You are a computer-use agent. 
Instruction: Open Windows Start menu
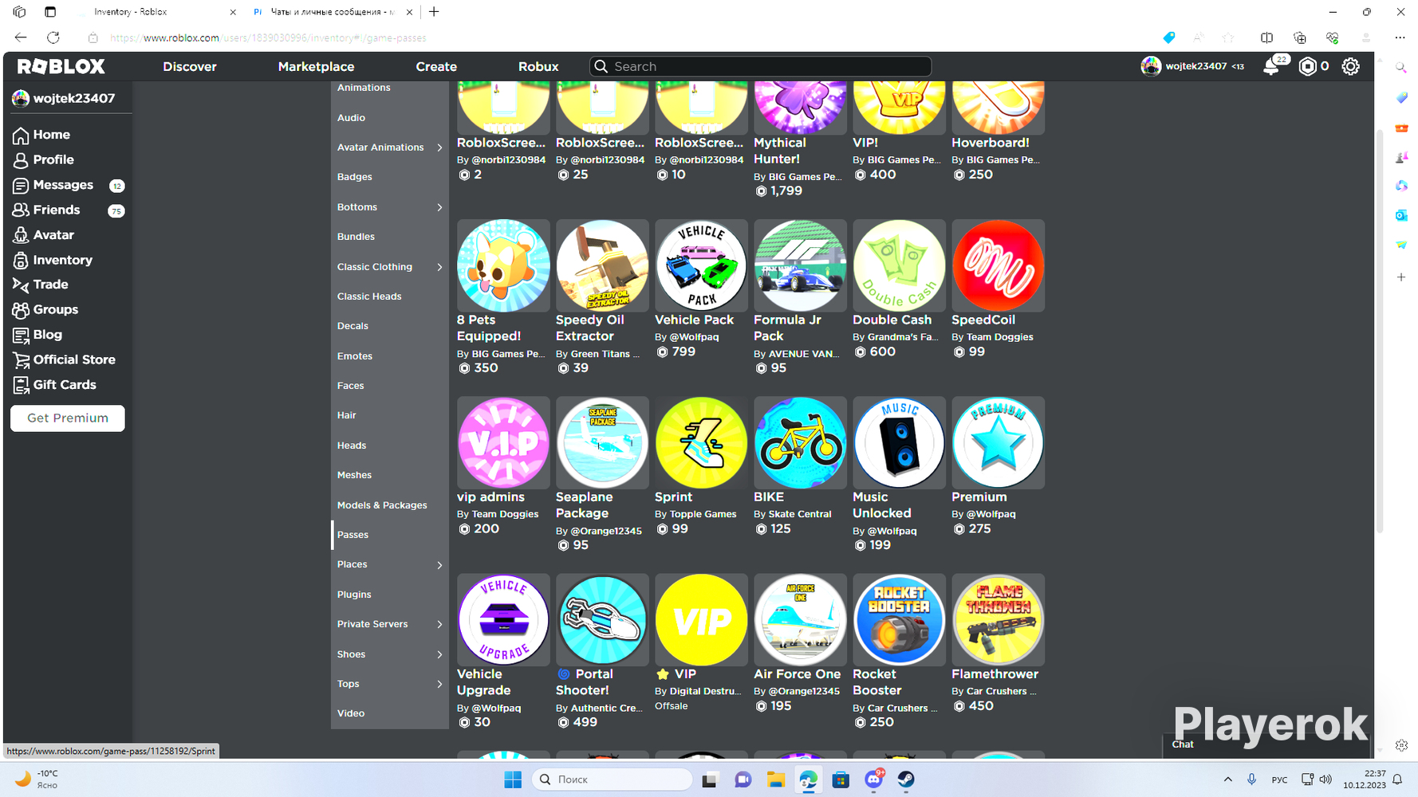point(513,779)
